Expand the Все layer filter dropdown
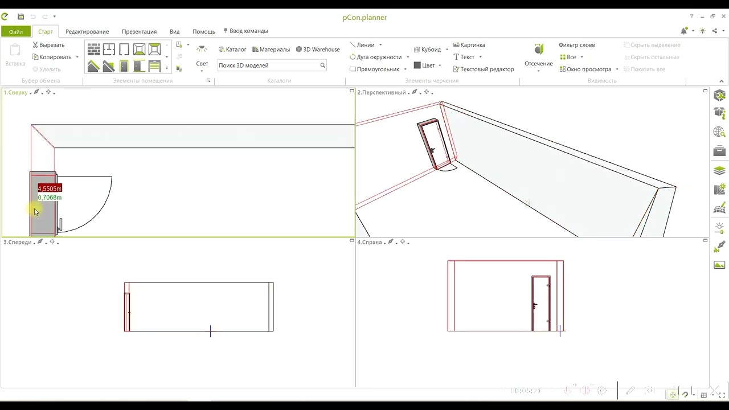 pos(581,57)
